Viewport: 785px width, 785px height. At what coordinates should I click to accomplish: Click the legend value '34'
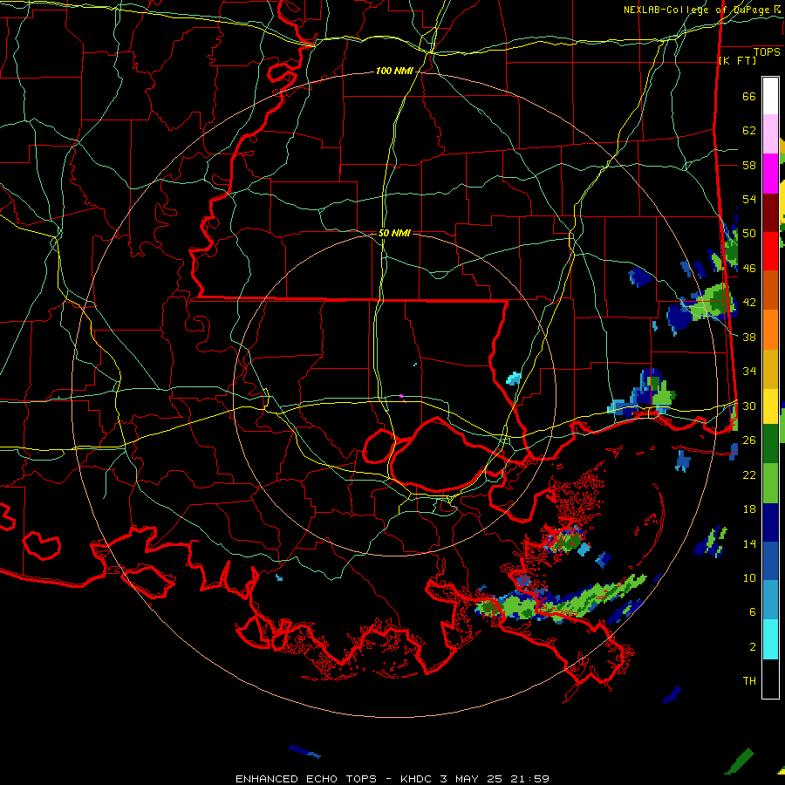point(749,372)
